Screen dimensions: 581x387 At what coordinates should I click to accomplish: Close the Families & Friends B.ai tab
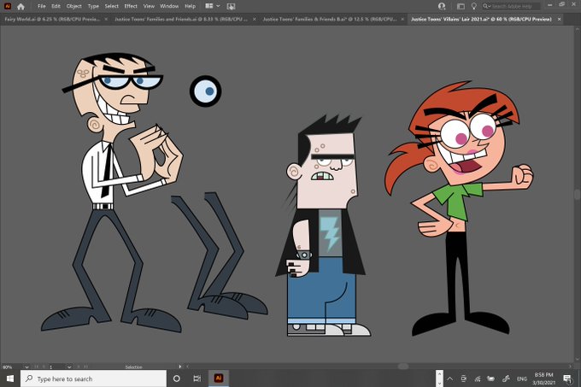402,20
